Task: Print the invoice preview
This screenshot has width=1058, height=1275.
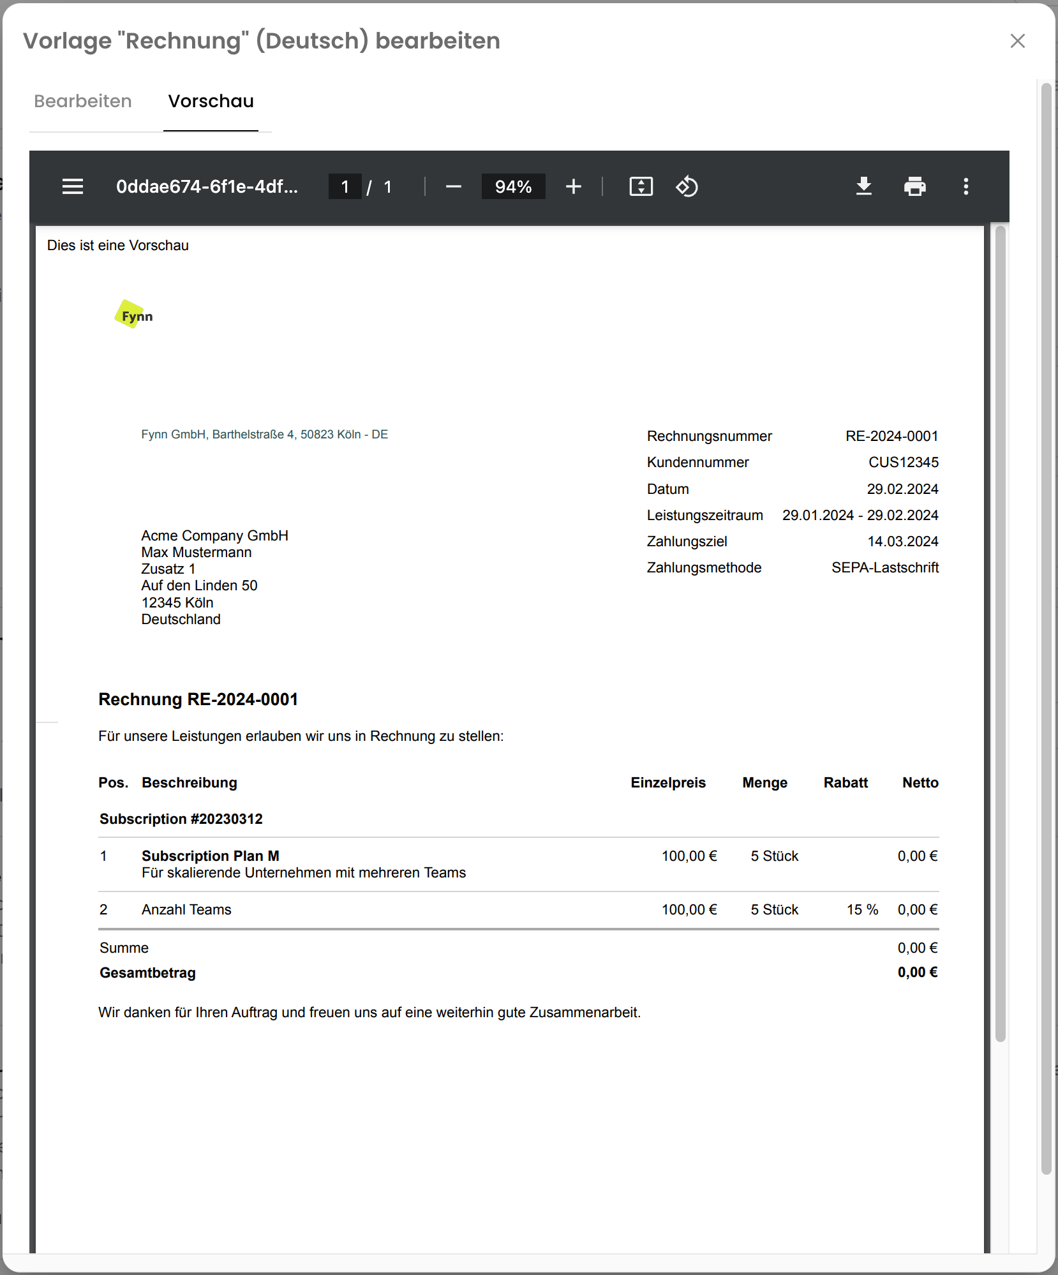Action: (x=915, y=186)
